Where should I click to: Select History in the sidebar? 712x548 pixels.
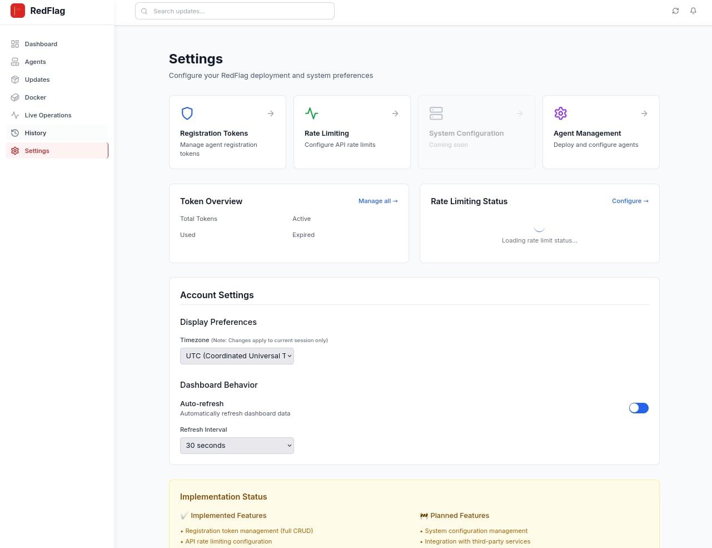coord(35,133)
